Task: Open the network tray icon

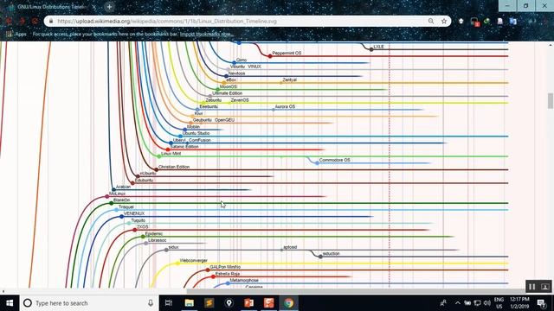Action: pyautogui.click(x=477, y=303)
